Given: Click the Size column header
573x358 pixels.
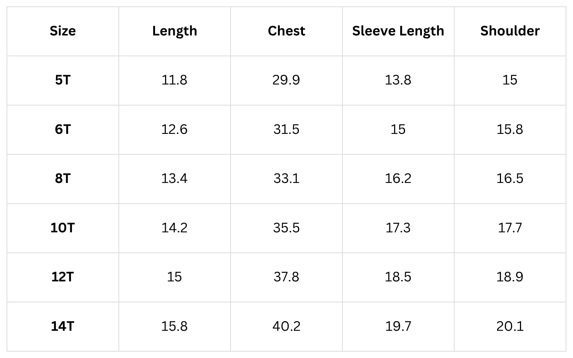Looking at the screenshot, I should point(63,31).
